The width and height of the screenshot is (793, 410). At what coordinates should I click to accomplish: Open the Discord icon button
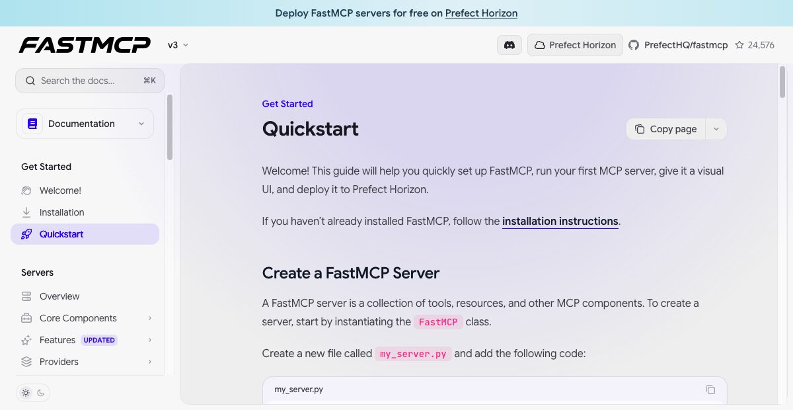pyautogui.click(x=510, y=45)
